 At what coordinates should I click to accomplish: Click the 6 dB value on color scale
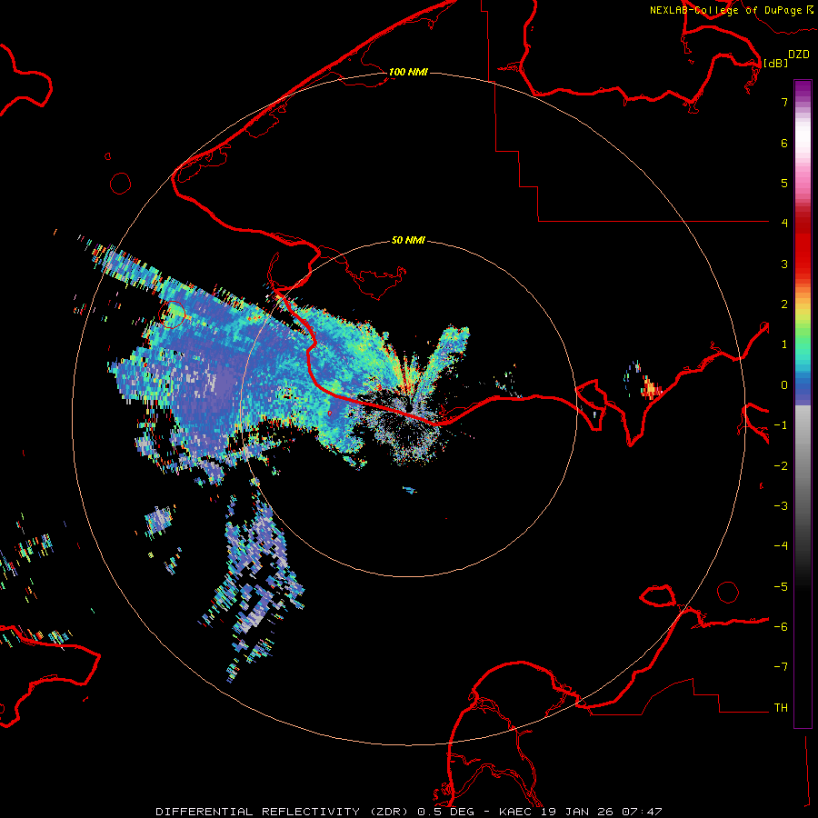pyautogui.click(x=784, y=143)
